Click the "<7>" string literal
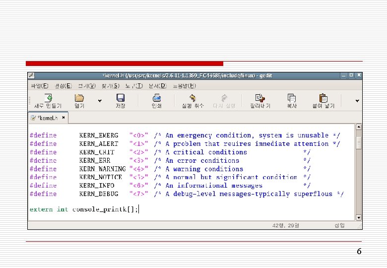The width and height of the screenshot is (387, 268). coord(139,194)
